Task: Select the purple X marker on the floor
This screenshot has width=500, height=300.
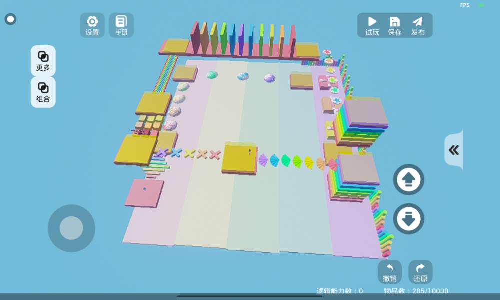Action: (x=162, y=152)
